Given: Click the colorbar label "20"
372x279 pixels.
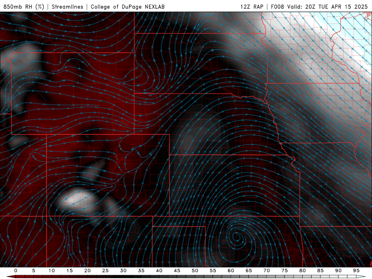Looking at the screenshot, I should 87,271.
